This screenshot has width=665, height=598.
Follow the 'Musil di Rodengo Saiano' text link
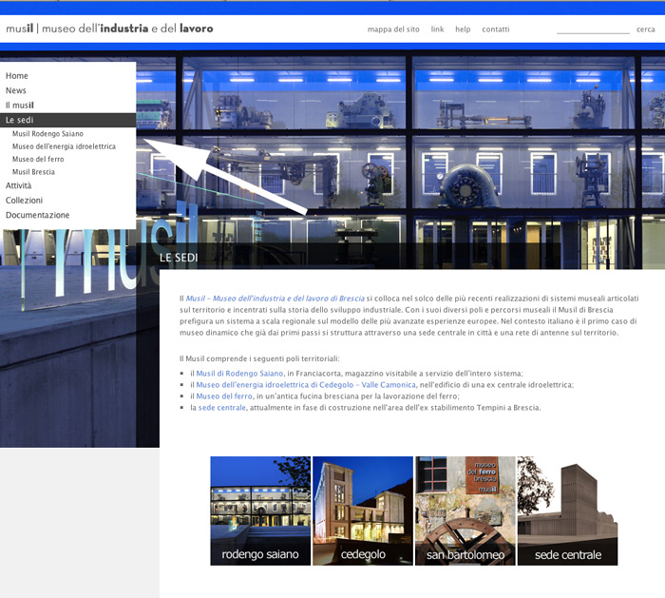click(x=239, y=374)
